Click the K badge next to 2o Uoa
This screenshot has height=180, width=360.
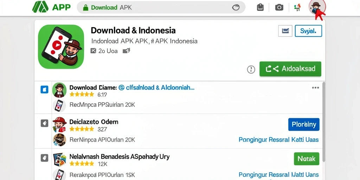click(x=93, y=51)
